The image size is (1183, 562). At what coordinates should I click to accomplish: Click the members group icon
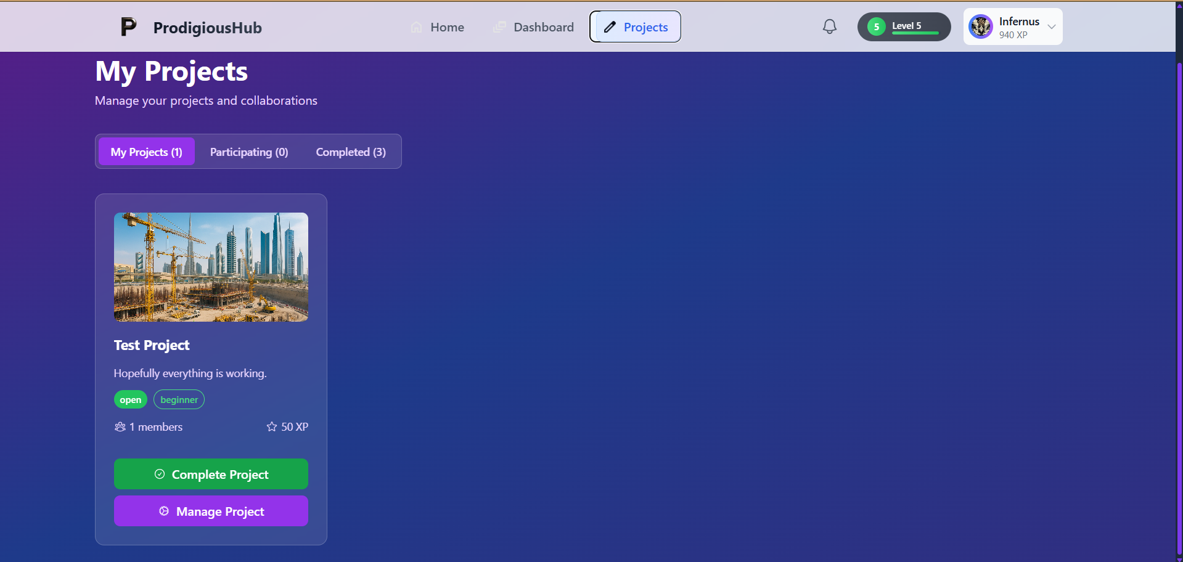(120, 426)
